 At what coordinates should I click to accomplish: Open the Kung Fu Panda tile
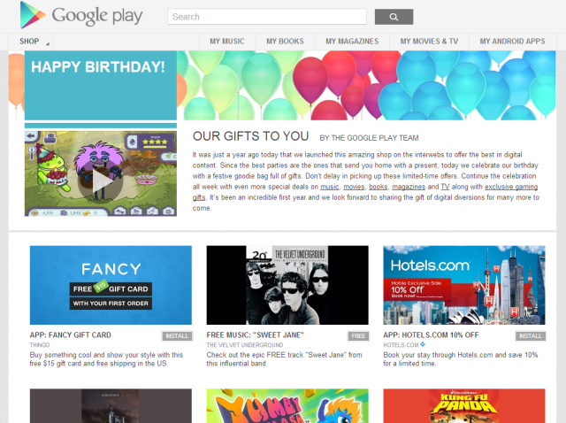[464, 405]
